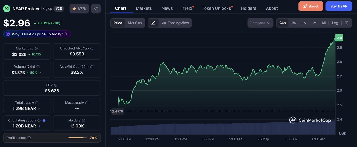Open the Holders tab
357x147 pixels.
(248, 8)
